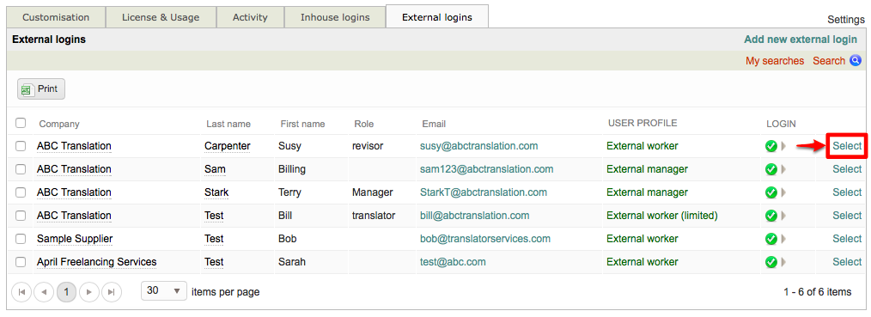Go to previous page arrow

[44, 291]
